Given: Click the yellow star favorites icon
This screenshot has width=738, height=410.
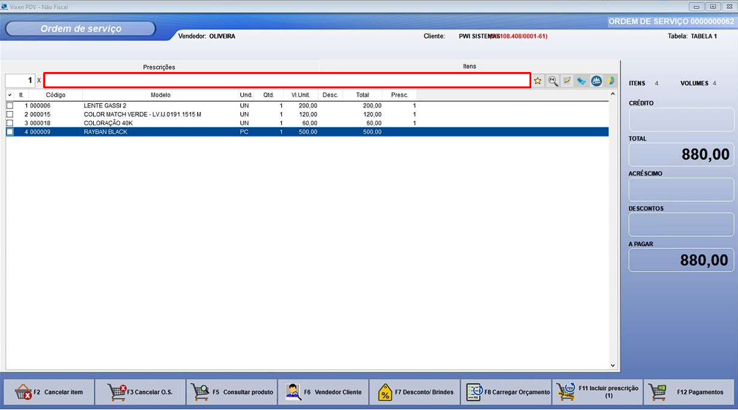Looking at the screenshot, I should coord(538,80).
